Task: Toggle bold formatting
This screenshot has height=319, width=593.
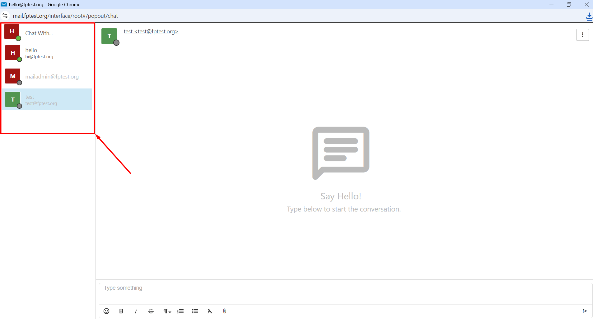Action: point(121,311)
